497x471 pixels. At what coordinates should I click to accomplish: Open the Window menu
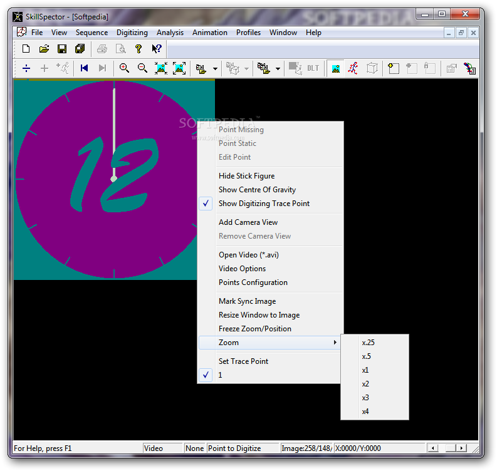(x=283, y=33)
